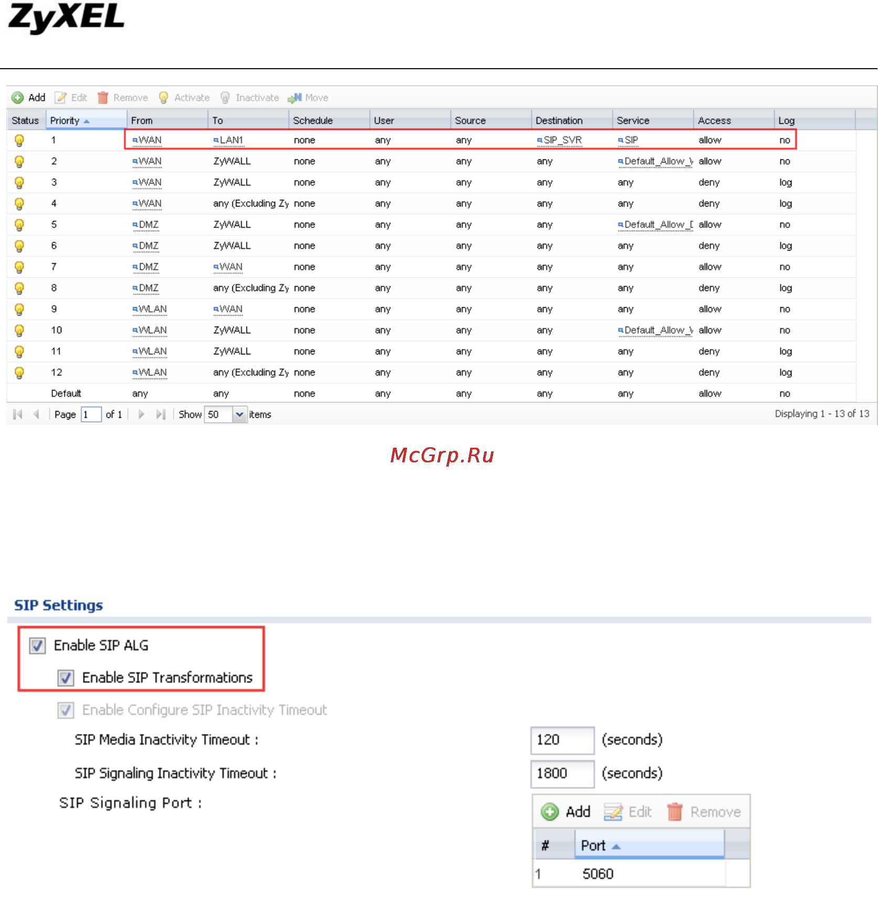Sort by Port column header
This screenshot has height=909, width=878.
[x=649, y=845]
